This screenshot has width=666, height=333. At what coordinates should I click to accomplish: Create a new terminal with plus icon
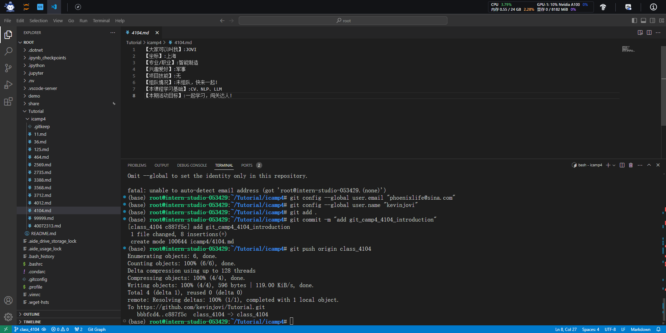point(608,165)
